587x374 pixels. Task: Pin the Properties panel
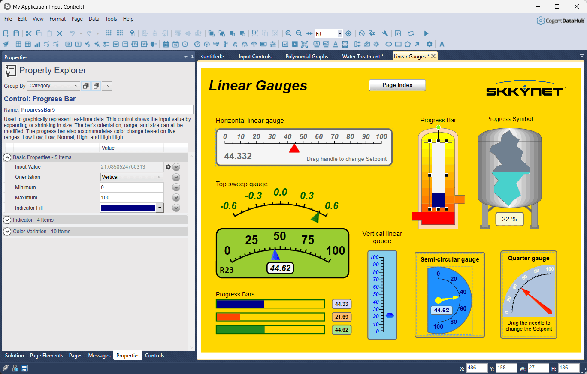click(x=192, y=57)
